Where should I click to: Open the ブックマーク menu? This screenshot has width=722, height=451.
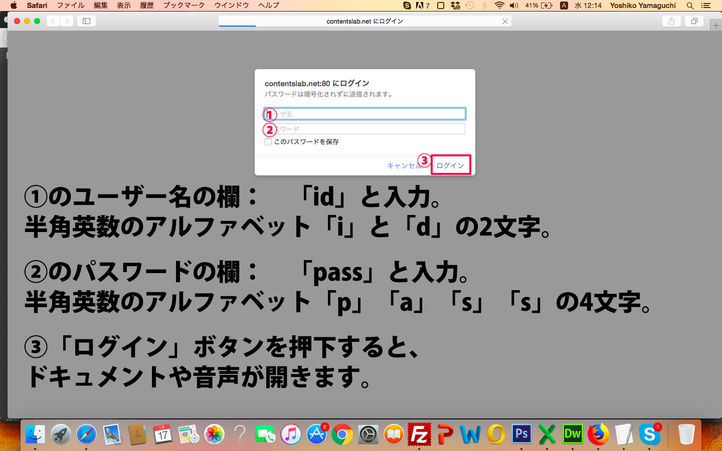pos(184,6)
